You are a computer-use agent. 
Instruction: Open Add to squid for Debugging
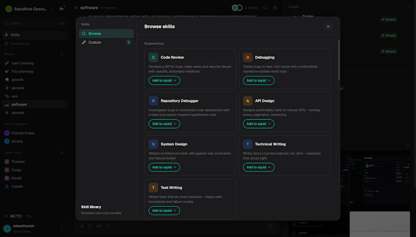(x=259, y=80)
